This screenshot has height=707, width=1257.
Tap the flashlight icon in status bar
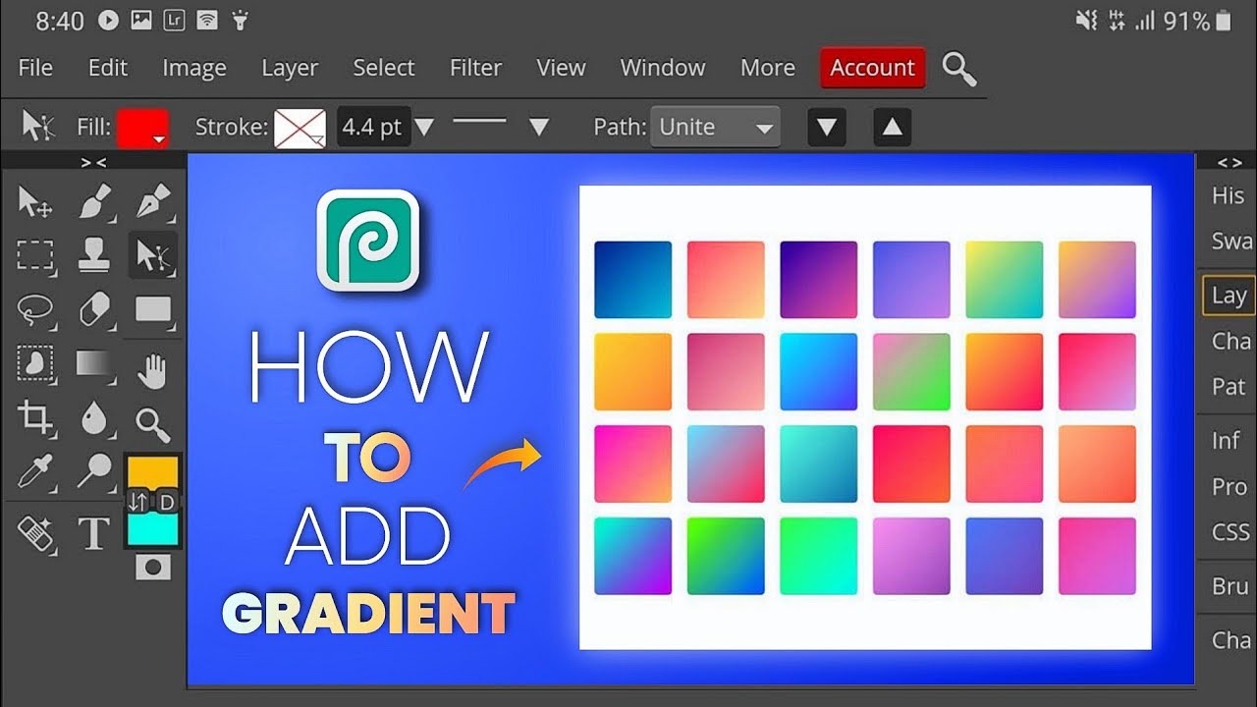(242, 21)
